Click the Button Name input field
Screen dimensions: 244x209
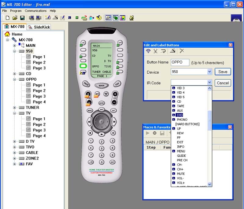(x=180, y=62)
